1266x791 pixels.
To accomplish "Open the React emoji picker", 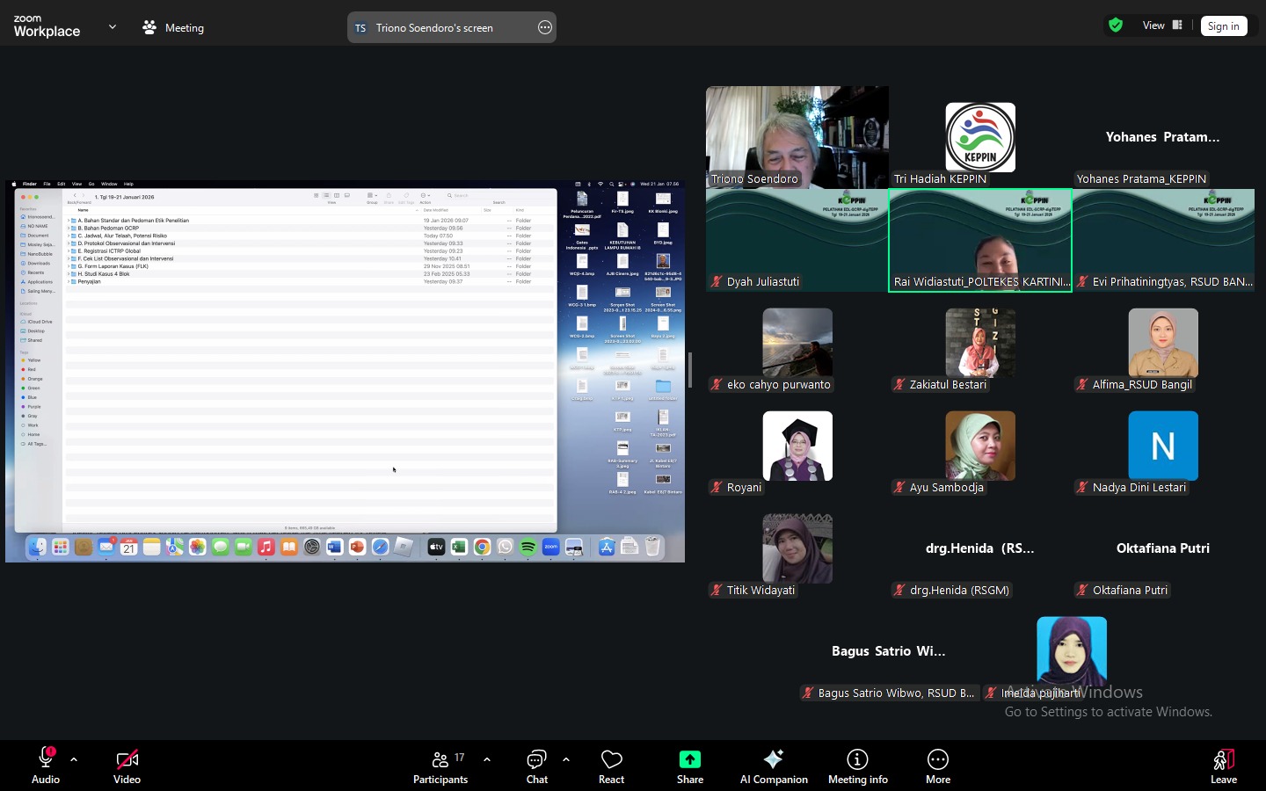I will click(611, 766).
